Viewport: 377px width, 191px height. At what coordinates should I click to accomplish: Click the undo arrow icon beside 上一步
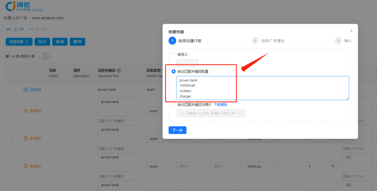(x=9, y=29)
